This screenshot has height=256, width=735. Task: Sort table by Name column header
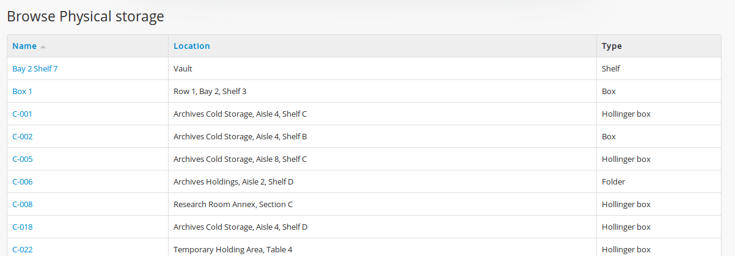[x=24, y=46]
